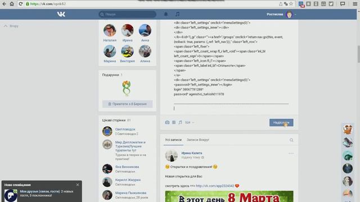Click the number 8 gift image
This screenshot has height=202, width=360.
tap(127, 88)
